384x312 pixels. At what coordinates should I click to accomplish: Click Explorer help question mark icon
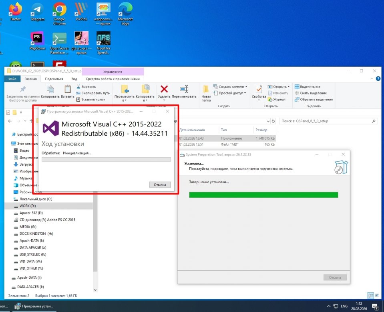tap(378, 78)
